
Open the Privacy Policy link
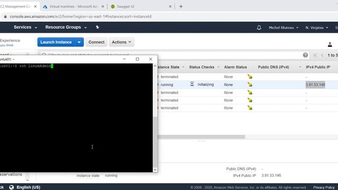click(324, 187)
